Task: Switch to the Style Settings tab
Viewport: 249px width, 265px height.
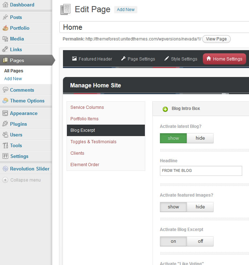Action: (x=181, y=59)
